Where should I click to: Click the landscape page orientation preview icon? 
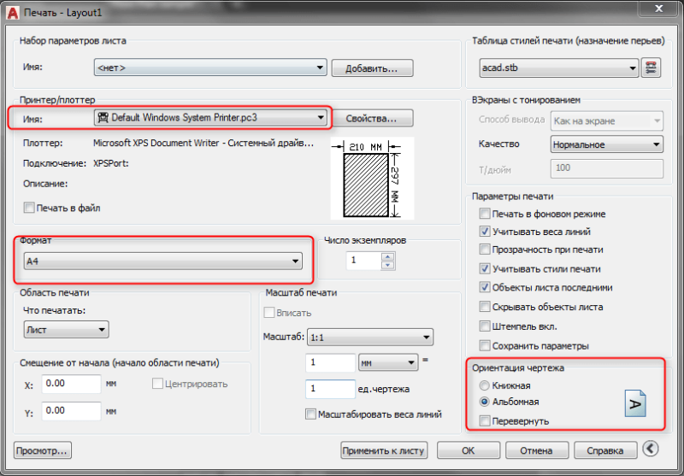(x=635, y=403)
